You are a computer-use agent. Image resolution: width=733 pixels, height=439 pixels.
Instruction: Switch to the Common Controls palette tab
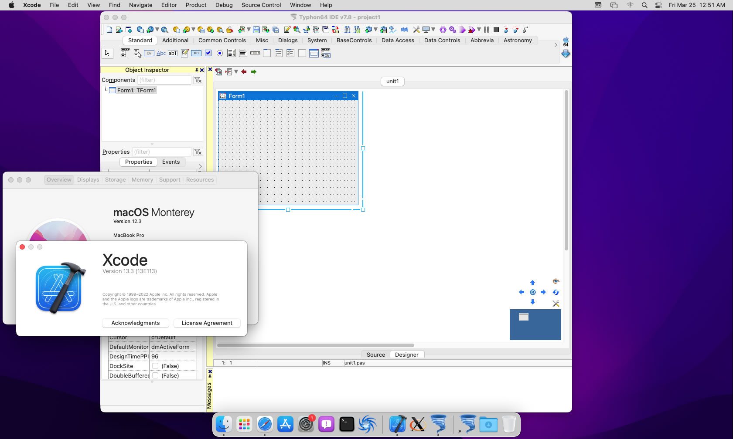[x=222, y=41]
